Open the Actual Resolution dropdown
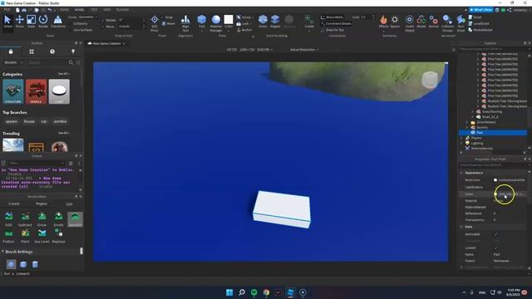 tap(304, 50)
